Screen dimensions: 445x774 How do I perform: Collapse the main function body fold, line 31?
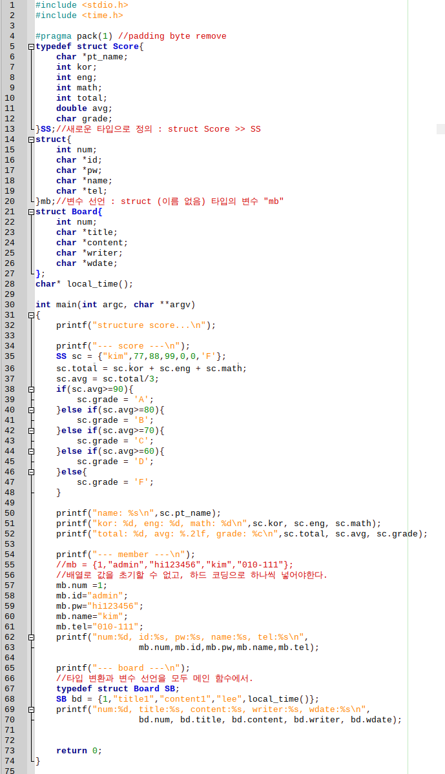(x=31, y=316)
